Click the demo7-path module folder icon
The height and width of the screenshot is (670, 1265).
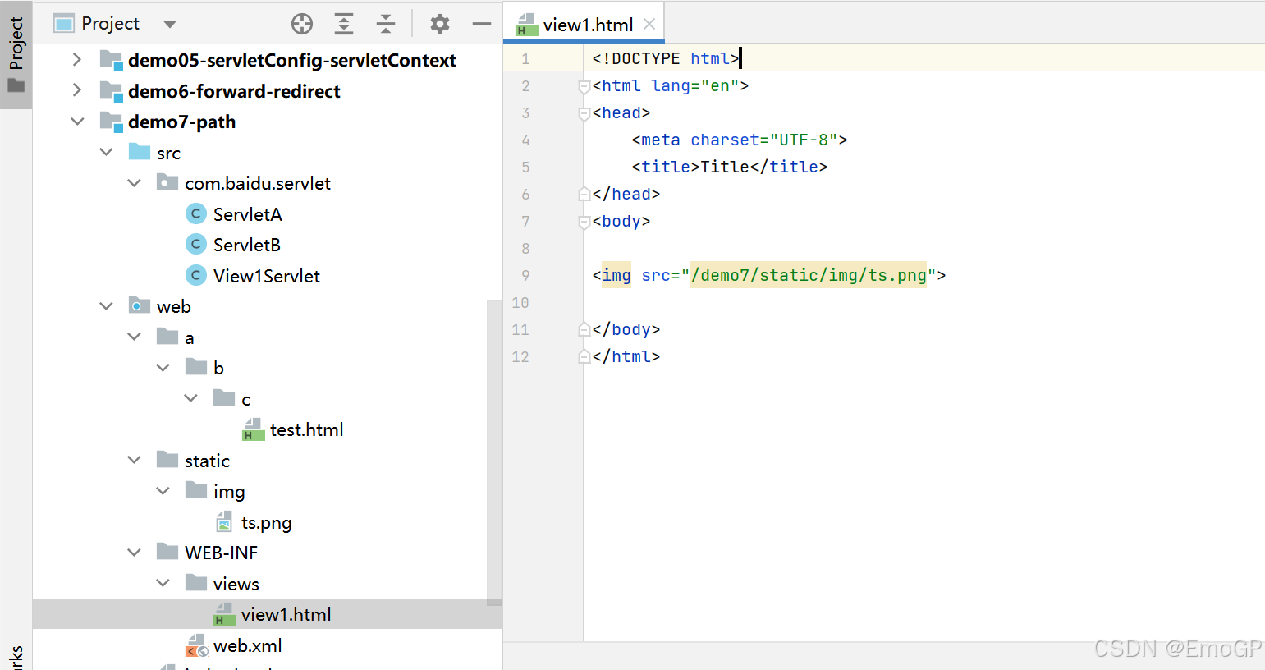click(x=111, y=122)
